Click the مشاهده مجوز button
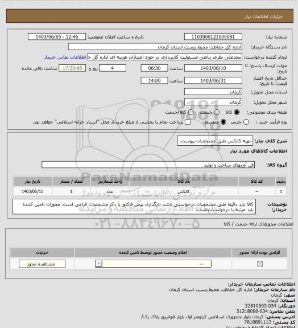This screenshot has height=328, width=298. [42, 264]
